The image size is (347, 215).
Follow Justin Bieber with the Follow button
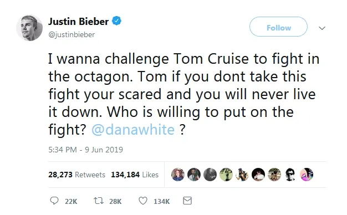click(278, 27)
